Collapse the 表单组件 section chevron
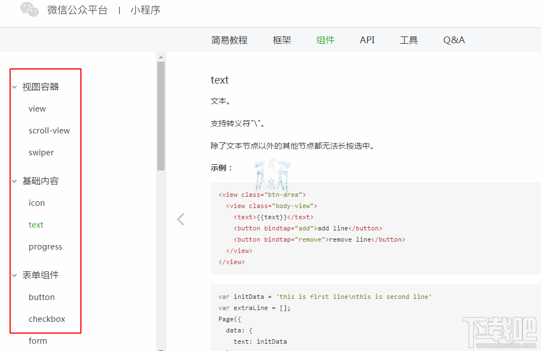The width and height of the screenshot is (541, 351). 15,275
